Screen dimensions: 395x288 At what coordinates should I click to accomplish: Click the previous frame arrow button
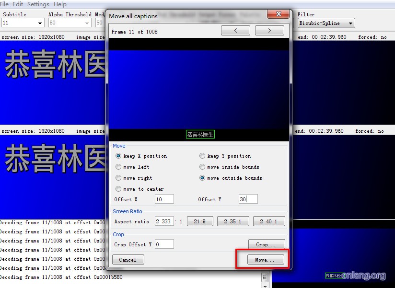[x=235, y=31]
